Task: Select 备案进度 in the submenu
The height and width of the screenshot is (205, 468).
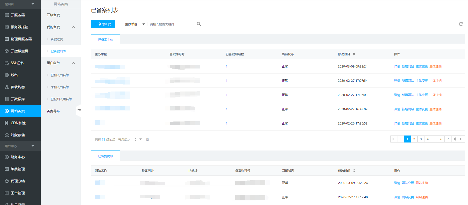Action: click(57, 39)
